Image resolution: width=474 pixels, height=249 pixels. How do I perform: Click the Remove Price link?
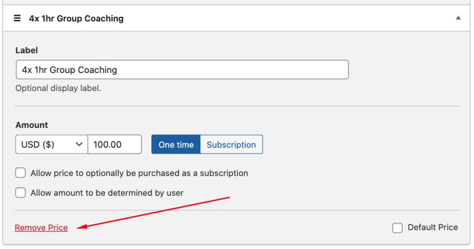(x=41, y=228)
